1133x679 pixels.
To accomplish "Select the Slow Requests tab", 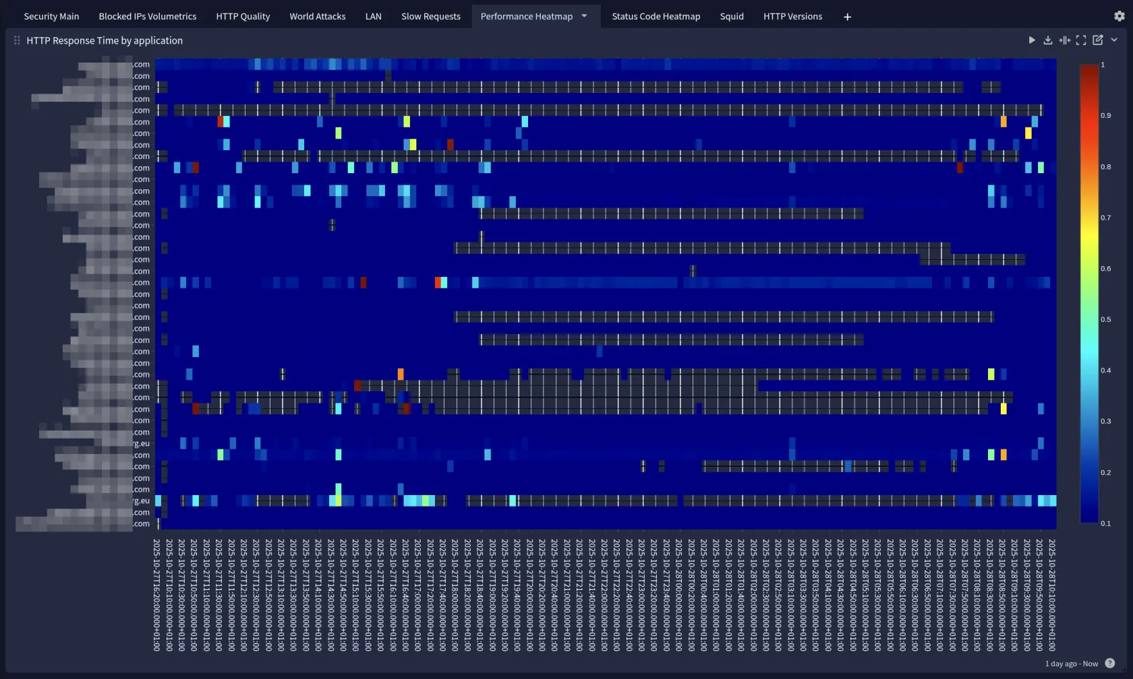I will point(430,16).
